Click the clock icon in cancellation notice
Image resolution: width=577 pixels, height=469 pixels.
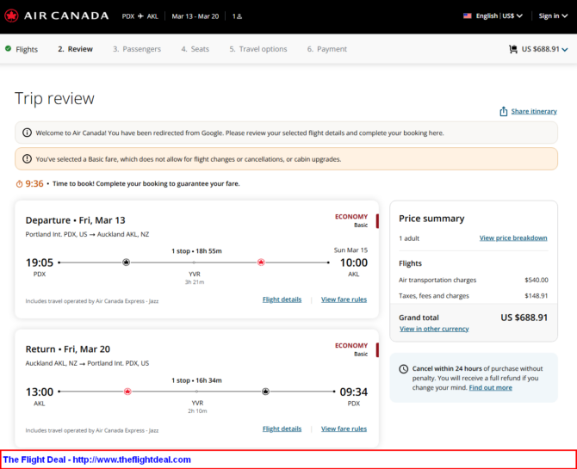(404, 368)
